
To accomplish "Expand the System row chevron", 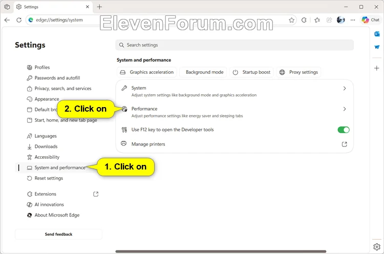I will (x=345, y=88).
